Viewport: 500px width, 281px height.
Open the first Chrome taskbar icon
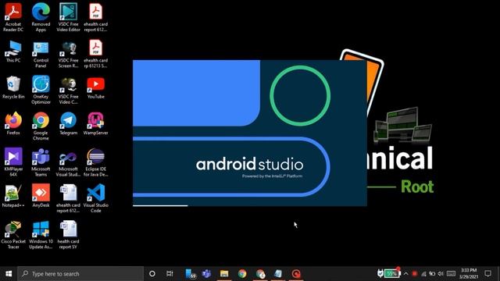point(242,274)
